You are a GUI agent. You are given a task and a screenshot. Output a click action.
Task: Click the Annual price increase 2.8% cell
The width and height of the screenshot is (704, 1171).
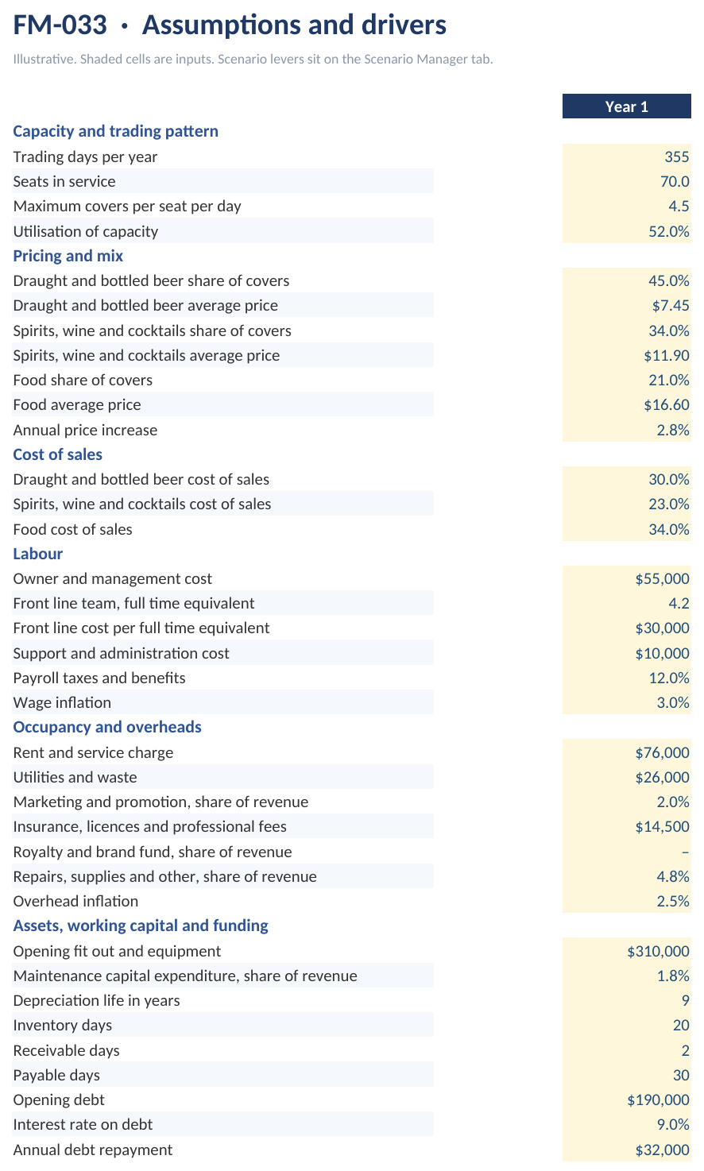pyautogui.click(x=627, y=430)
